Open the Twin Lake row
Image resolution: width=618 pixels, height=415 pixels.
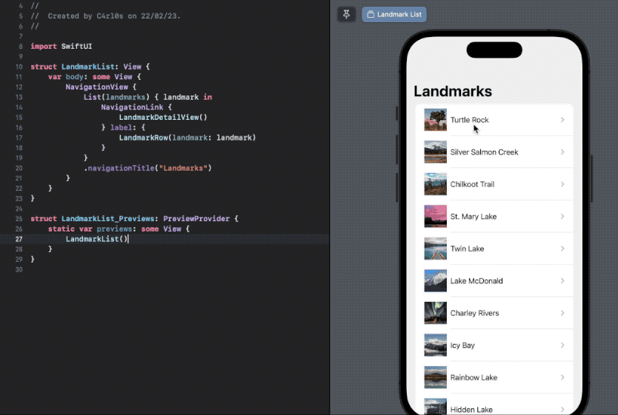494,249
